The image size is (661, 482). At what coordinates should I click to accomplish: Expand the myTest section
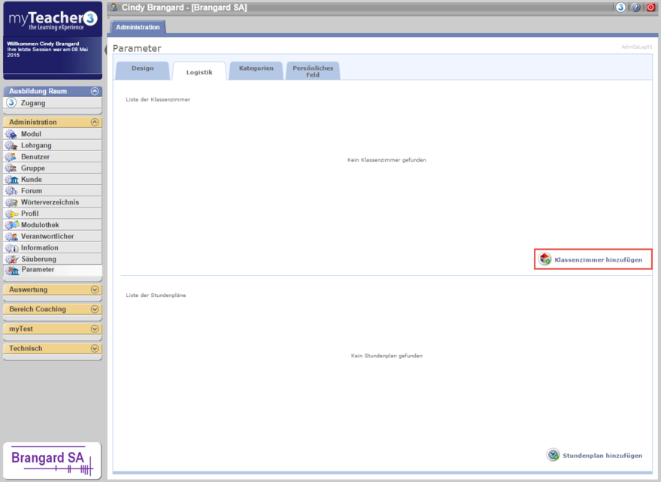(95, 329)
